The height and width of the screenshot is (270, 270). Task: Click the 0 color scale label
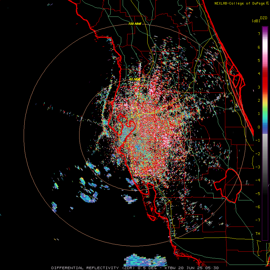(x=259, y=127)
